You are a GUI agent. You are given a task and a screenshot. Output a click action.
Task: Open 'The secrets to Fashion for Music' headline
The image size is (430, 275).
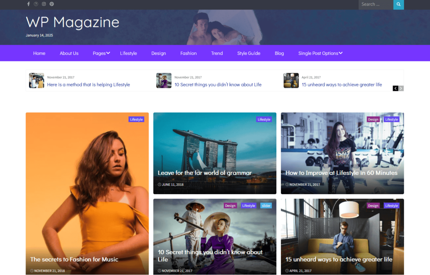[x=74, y=260]
